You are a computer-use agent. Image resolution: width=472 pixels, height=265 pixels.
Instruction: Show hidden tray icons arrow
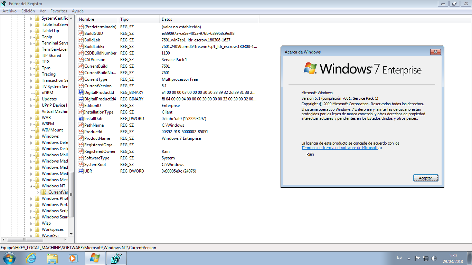tap(409, 258)
